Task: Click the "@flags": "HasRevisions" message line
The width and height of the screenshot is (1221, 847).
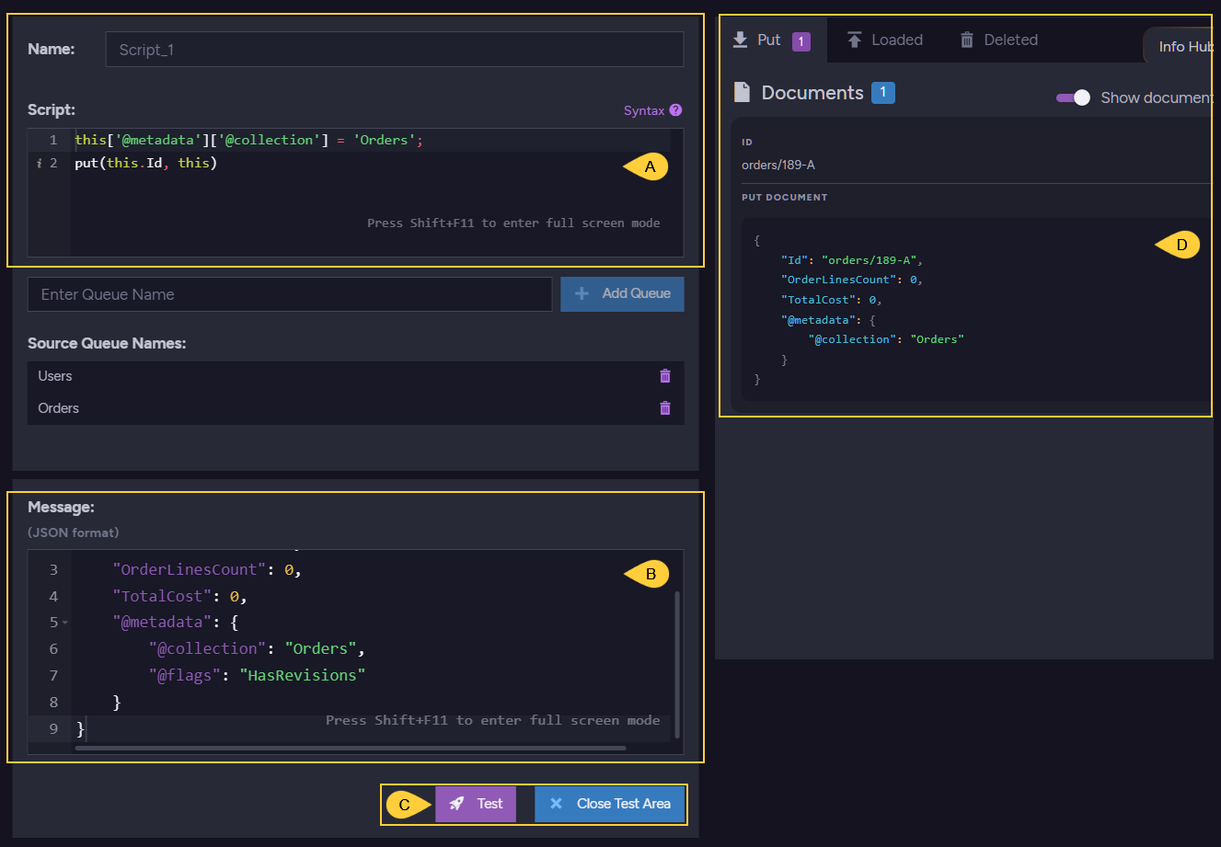Action: click(x=257, y=675)
